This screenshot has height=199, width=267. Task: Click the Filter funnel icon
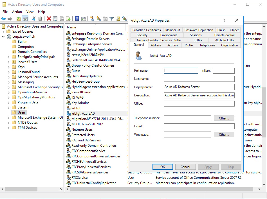click(x=112, y=19)
